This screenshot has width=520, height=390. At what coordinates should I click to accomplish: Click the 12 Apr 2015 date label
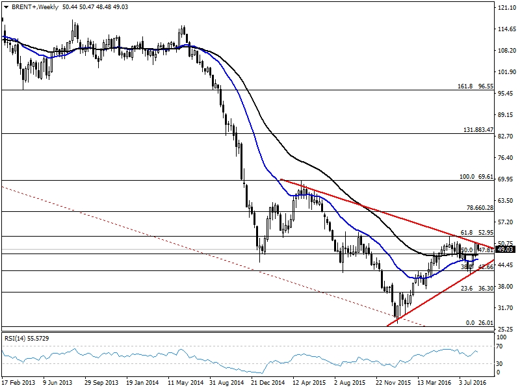click(309, 383)
